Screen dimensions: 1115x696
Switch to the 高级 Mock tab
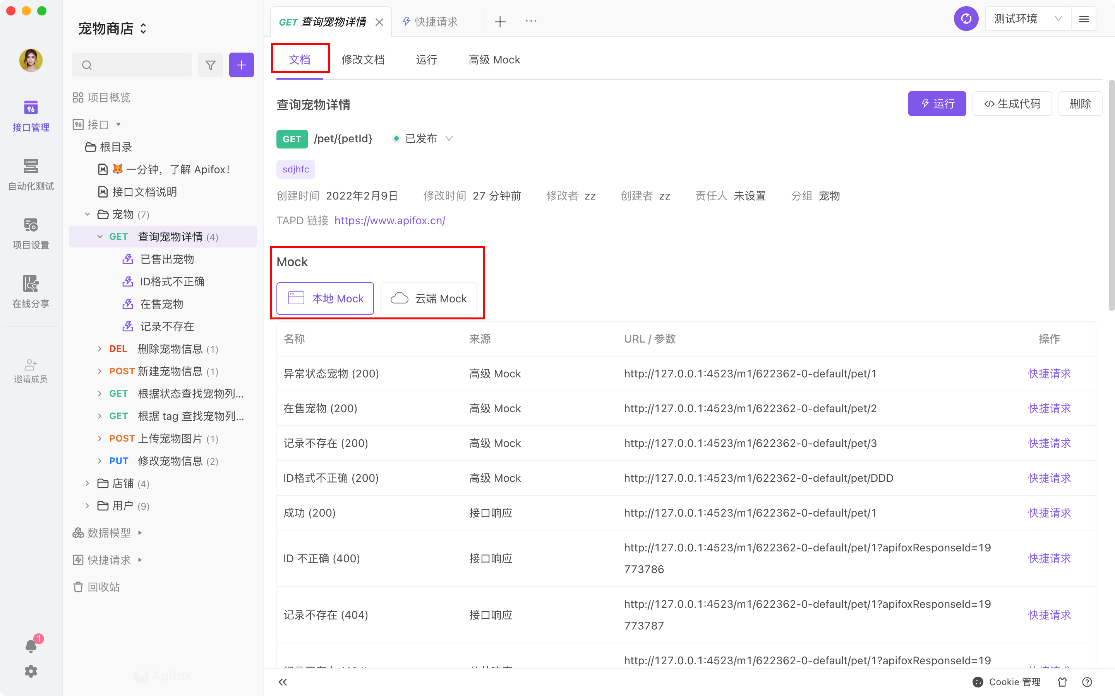494,60
